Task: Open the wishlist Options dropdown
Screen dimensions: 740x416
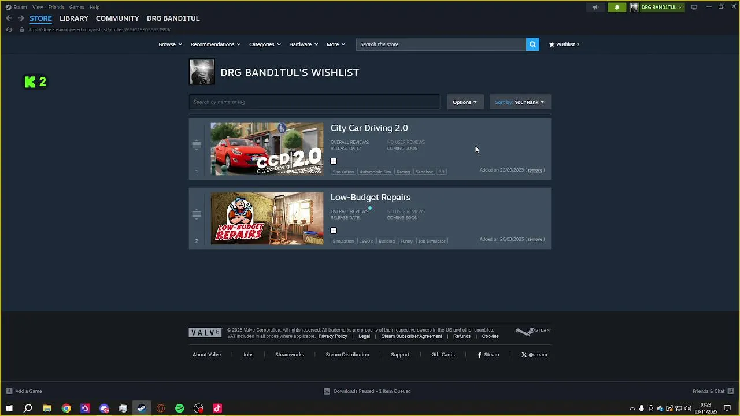Action: coord(465,102)
